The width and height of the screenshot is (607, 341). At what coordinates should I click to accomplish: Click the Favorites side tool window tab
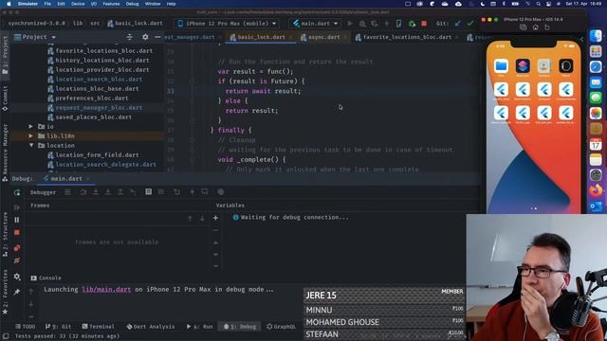click(x=5, y=292)
